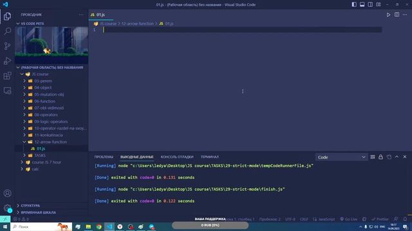Image resolution: width=412 pixels, height=231 pixels.
Task: Open the Code output channel dropdown
Action: click(341, 157)
